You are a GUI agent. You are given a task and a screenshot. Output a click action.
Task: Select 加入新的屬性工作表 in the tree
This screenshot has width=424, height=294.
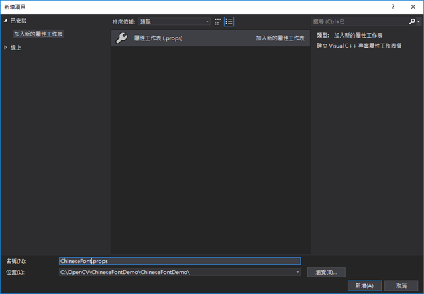38,34
